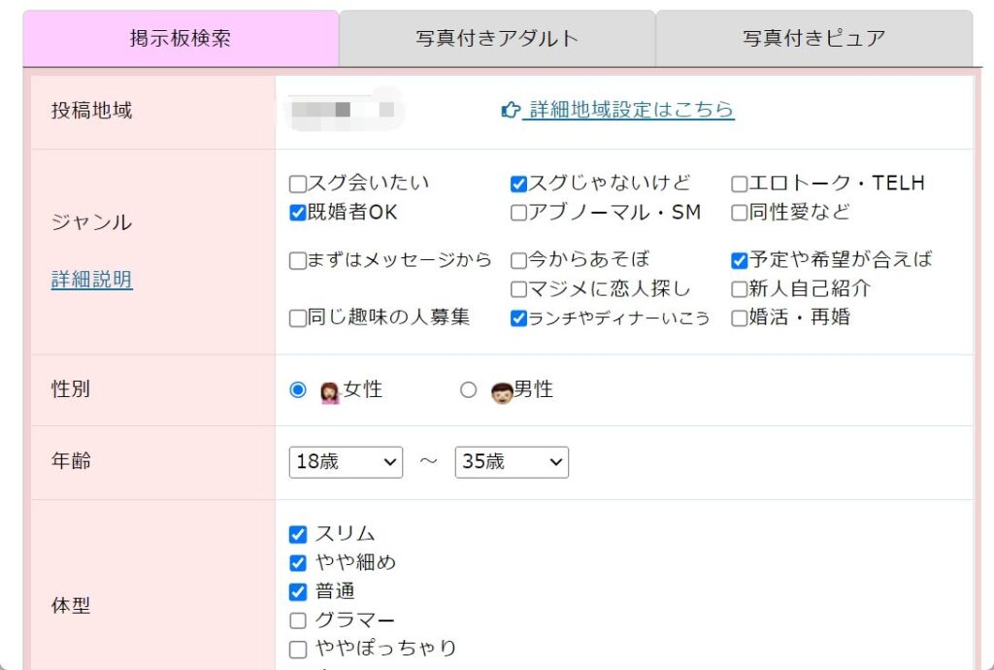Uncheck the 予定や希望が合えば checkbox
The width and height of the screenshot is (994, 670).
(x=739, y=260)
